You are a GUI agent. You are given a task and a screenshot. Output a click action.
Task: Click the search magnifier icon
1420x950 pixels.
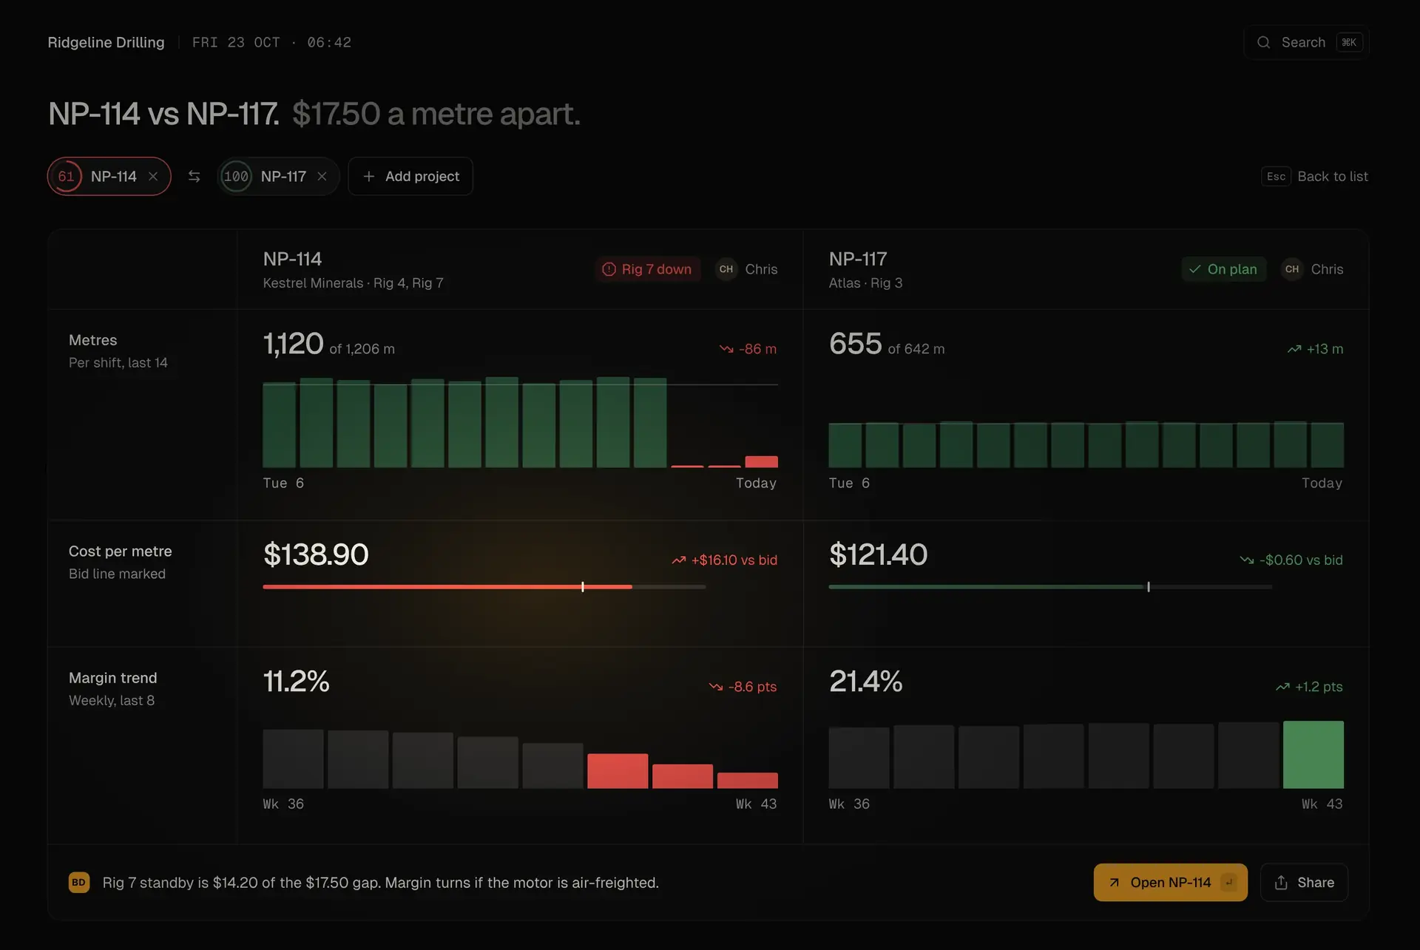pos(1264,42)
